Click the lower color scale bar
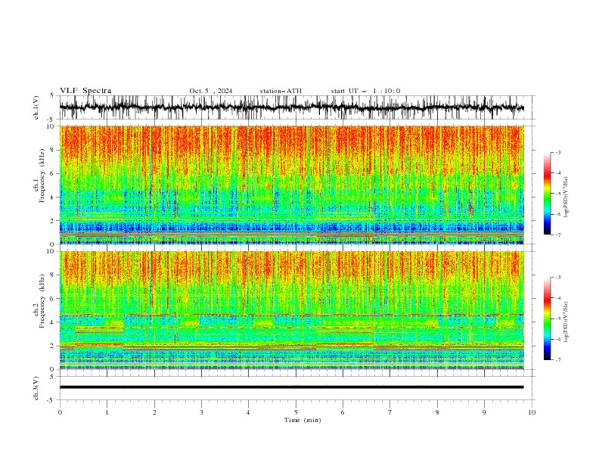The height and width of the screenshot is (463, 599). pos(547,319)
